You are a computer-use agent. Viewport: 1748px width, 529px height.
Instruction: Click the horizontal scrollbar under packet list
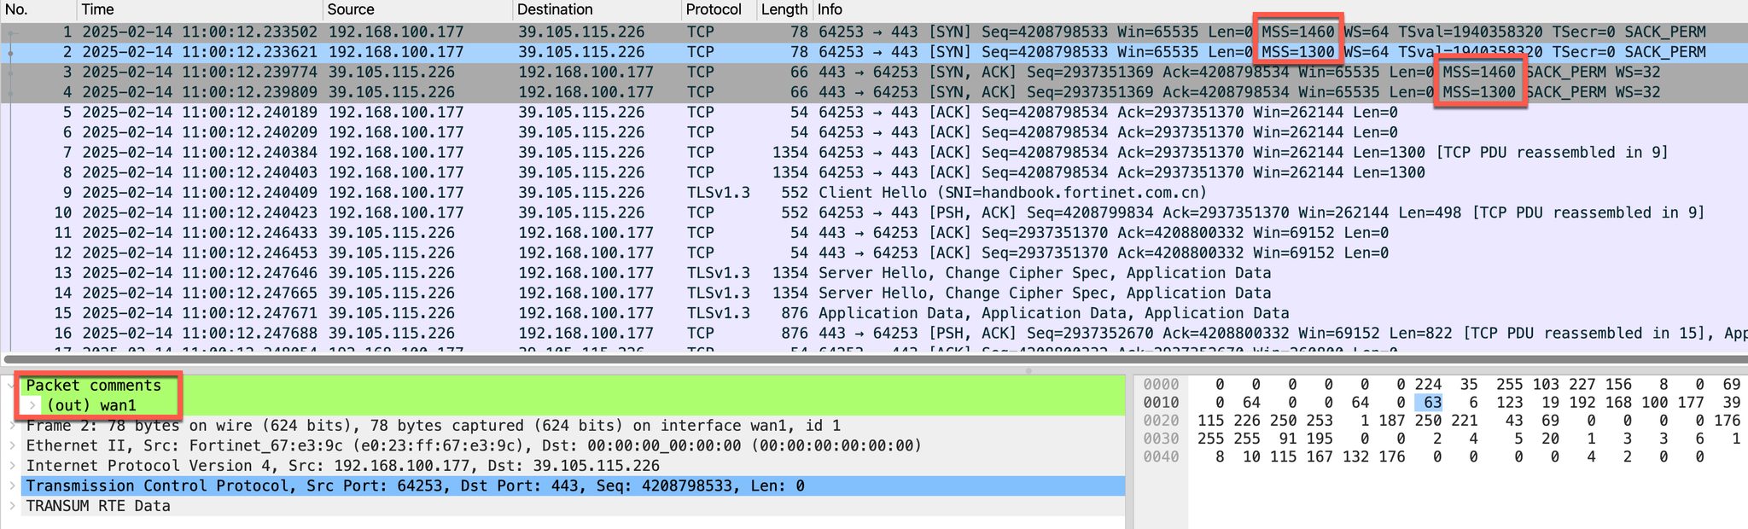pyautogui.click(x=874, y=359)
